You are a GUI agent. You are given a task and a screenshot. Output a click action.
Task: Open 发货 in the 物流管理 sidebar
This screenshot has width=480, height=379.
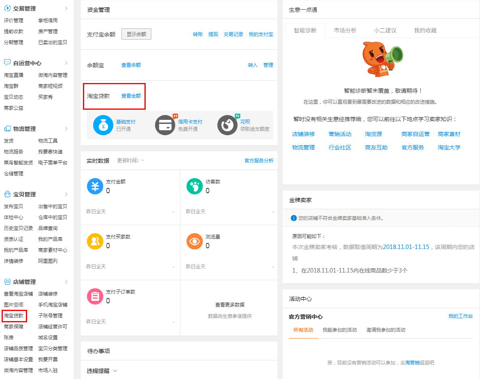point(8,141)
